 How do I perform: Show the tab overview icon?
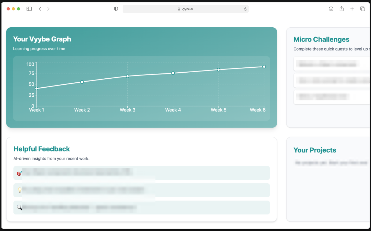coord(363,9)
